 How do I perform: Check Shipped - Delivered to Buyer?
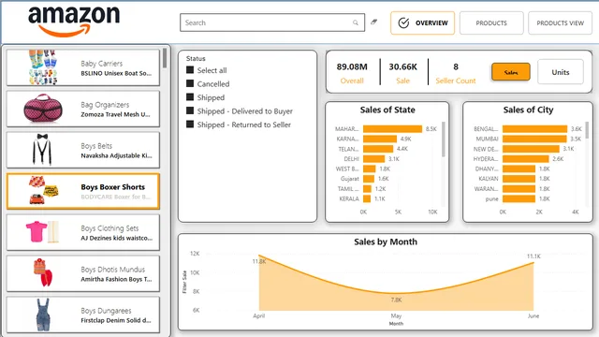click(x=190, y=110)
